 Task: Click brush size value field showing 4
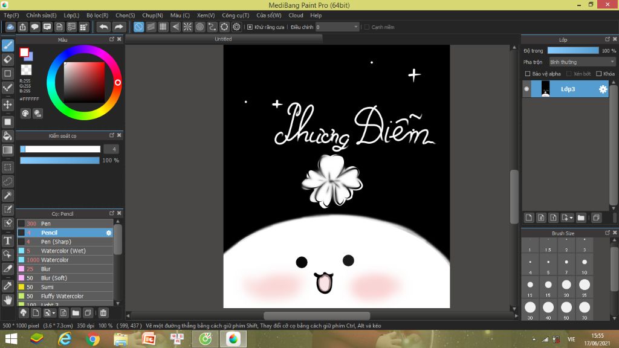111,149
